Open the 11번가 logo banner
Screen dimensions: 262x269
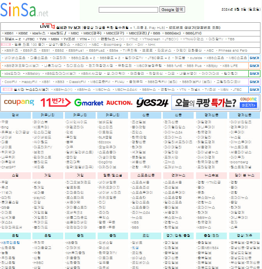point(55,102)
